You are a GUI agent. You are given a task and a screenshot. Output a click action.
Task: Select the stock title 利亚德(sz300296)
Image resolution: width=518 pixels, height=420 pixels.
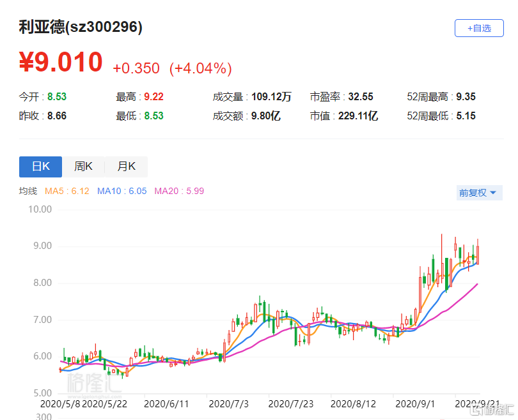81,27
